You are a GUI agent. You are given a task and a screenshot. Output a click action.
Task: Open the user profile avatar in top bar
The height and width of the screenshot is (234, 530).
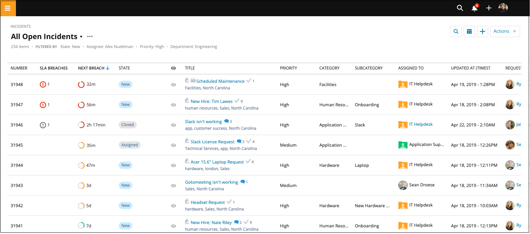503,8
